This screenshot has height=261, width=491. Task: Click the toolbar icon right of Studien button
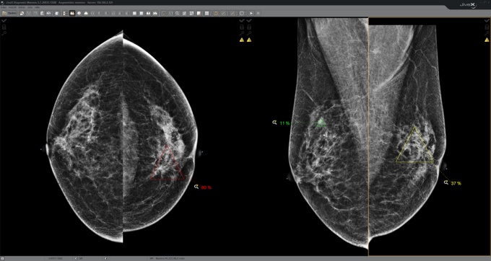[x=22, y=14]
